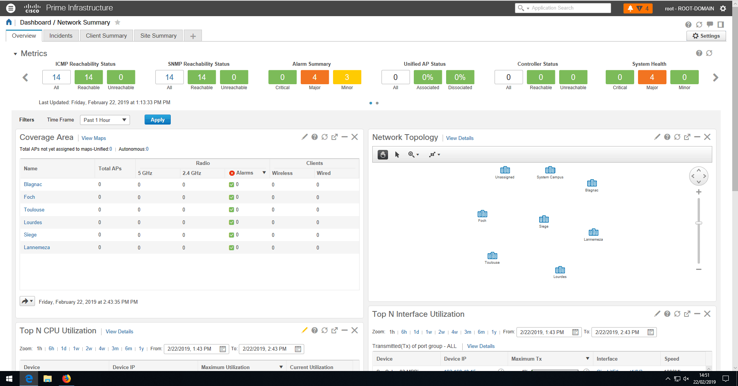Sort by Maximum Tx column arrow
738x386 pixels.
(x=588, y=358)
